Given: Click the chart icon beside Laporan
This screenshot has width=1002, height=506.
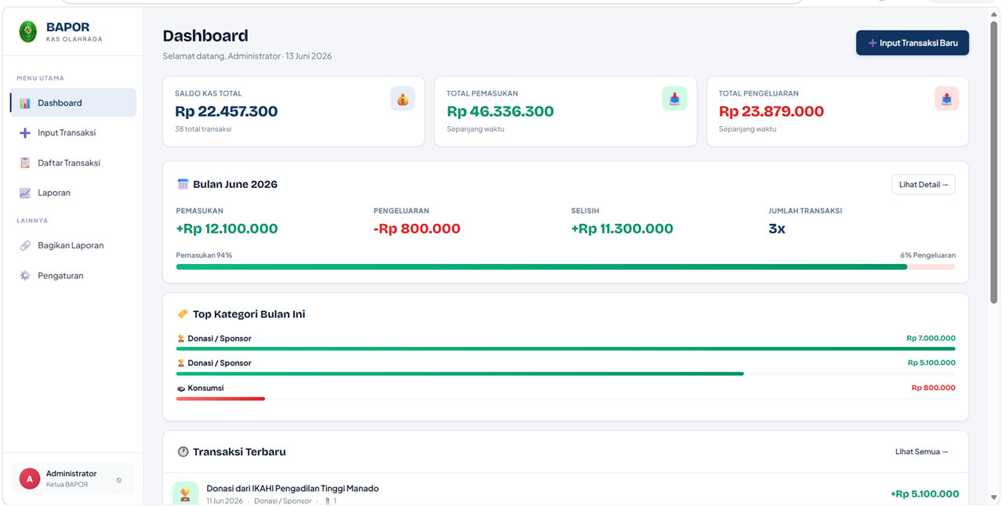Looking at the screenshot, I should click(25, 193).
